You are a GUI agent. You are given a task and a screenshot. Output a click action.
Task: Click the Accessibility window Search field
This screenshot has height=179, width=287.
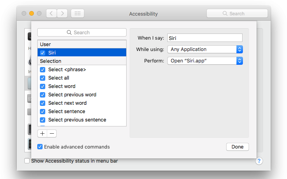tap(237, 13)
